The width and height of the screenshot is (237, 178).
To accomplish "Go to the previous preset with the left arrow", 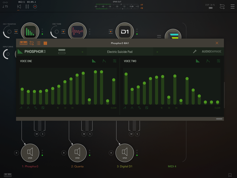I will coord(82,51).
